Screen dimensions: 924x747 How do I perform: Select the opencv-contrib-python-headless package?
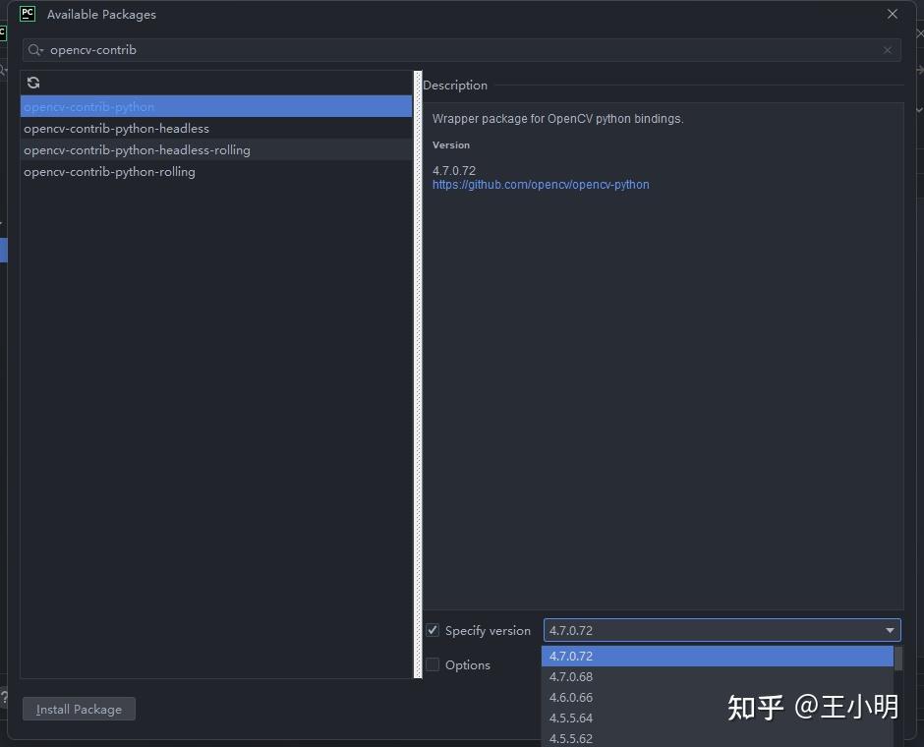coord(116,128)
